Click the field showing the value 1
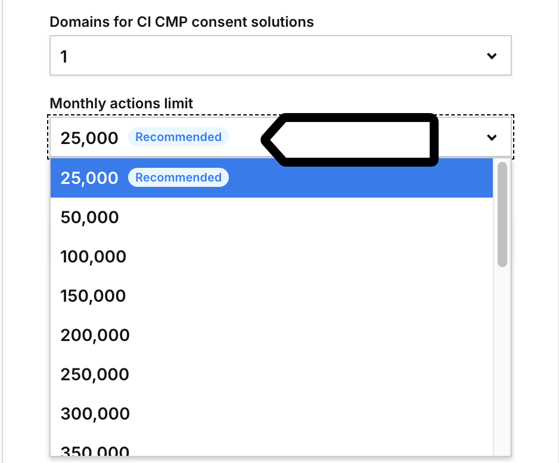This screenshot has height=463, width=559. [280, 55]
